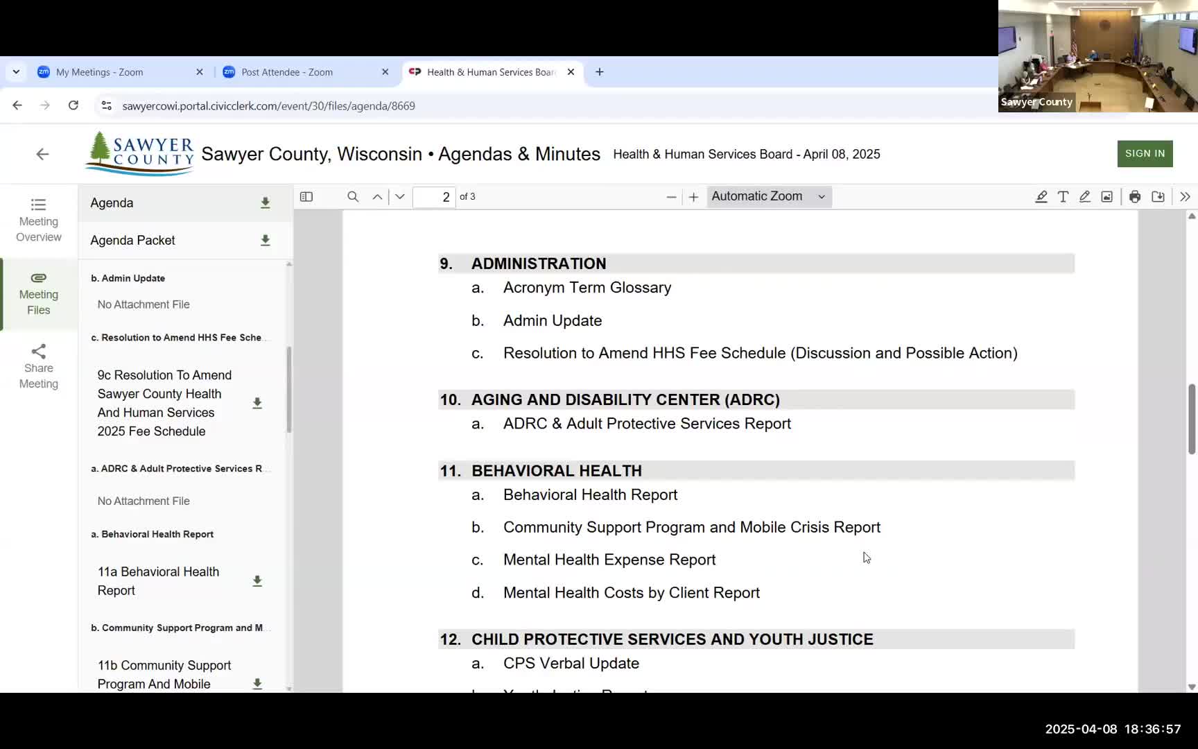The image size is (1198, 749).
Task: Open the Add Image tool
Action: (x=1106, y=197)
